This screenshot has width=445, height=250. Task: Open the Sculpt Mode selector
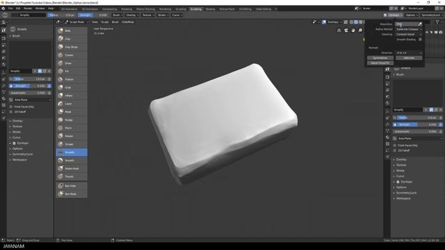click(76, 22)
